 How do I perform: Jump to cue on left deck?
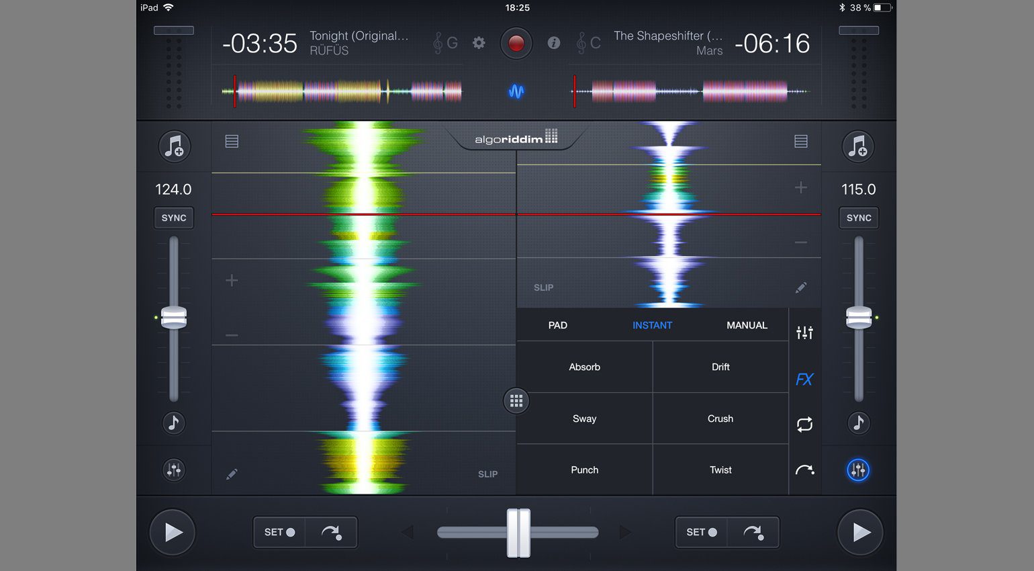331,532
